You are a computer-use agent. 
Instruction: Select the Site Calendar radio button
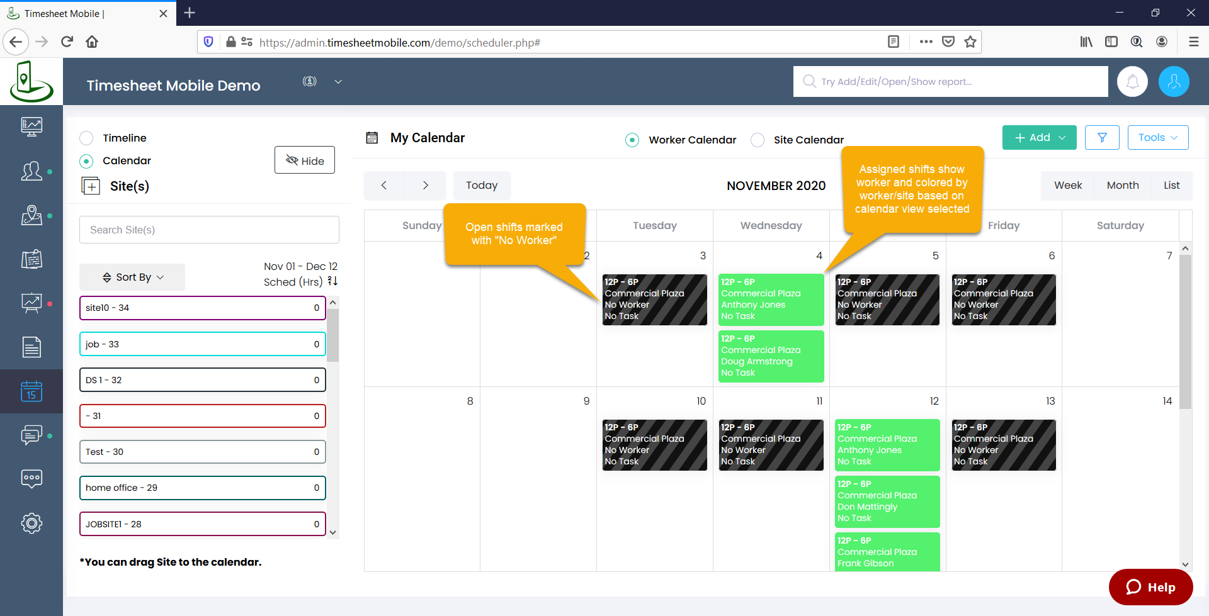tap(758, 140)
